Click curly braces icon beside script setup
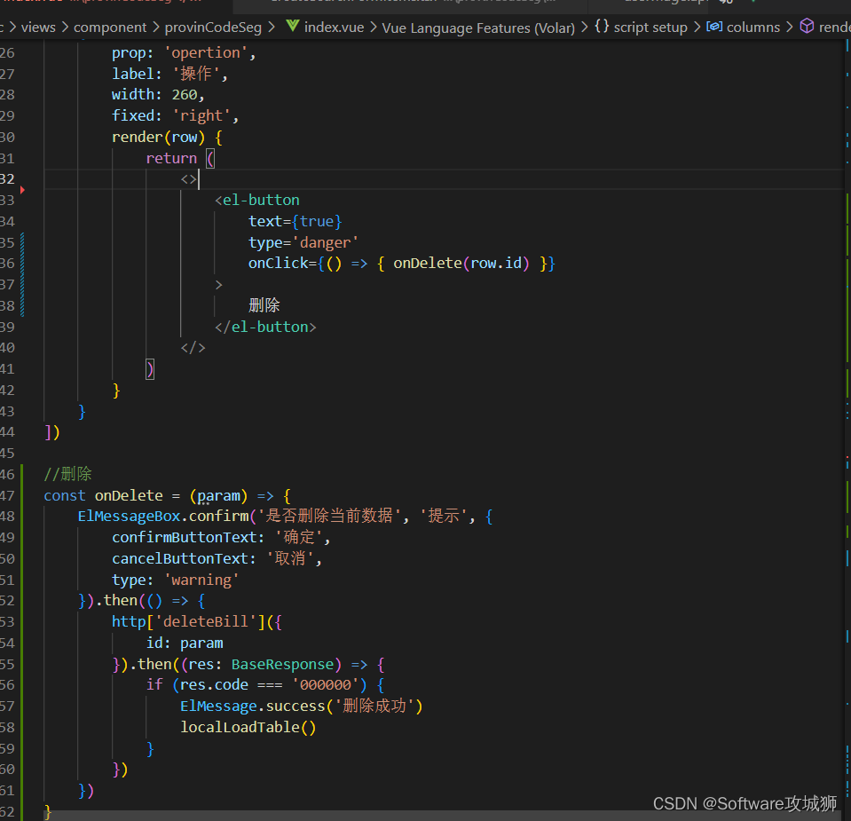Viewport: 851px width, 821px height. 602,27
